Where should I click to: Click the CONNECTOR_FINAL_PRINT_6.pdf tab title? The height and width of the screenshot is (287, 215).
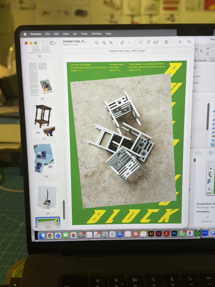coord(127,51)
